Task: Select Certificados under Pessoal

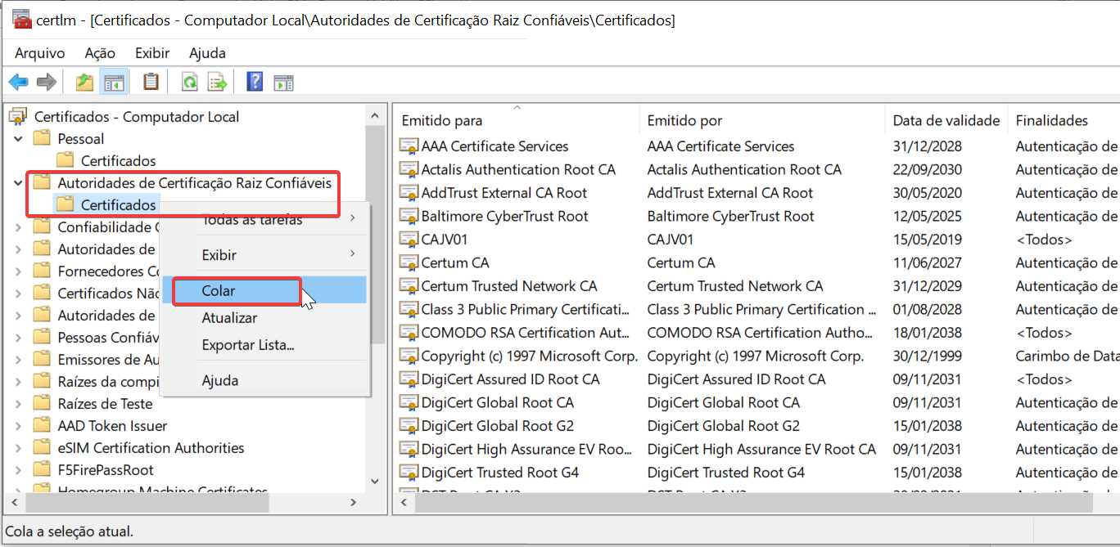Action: pyautogui.click(x=118, y=161)
